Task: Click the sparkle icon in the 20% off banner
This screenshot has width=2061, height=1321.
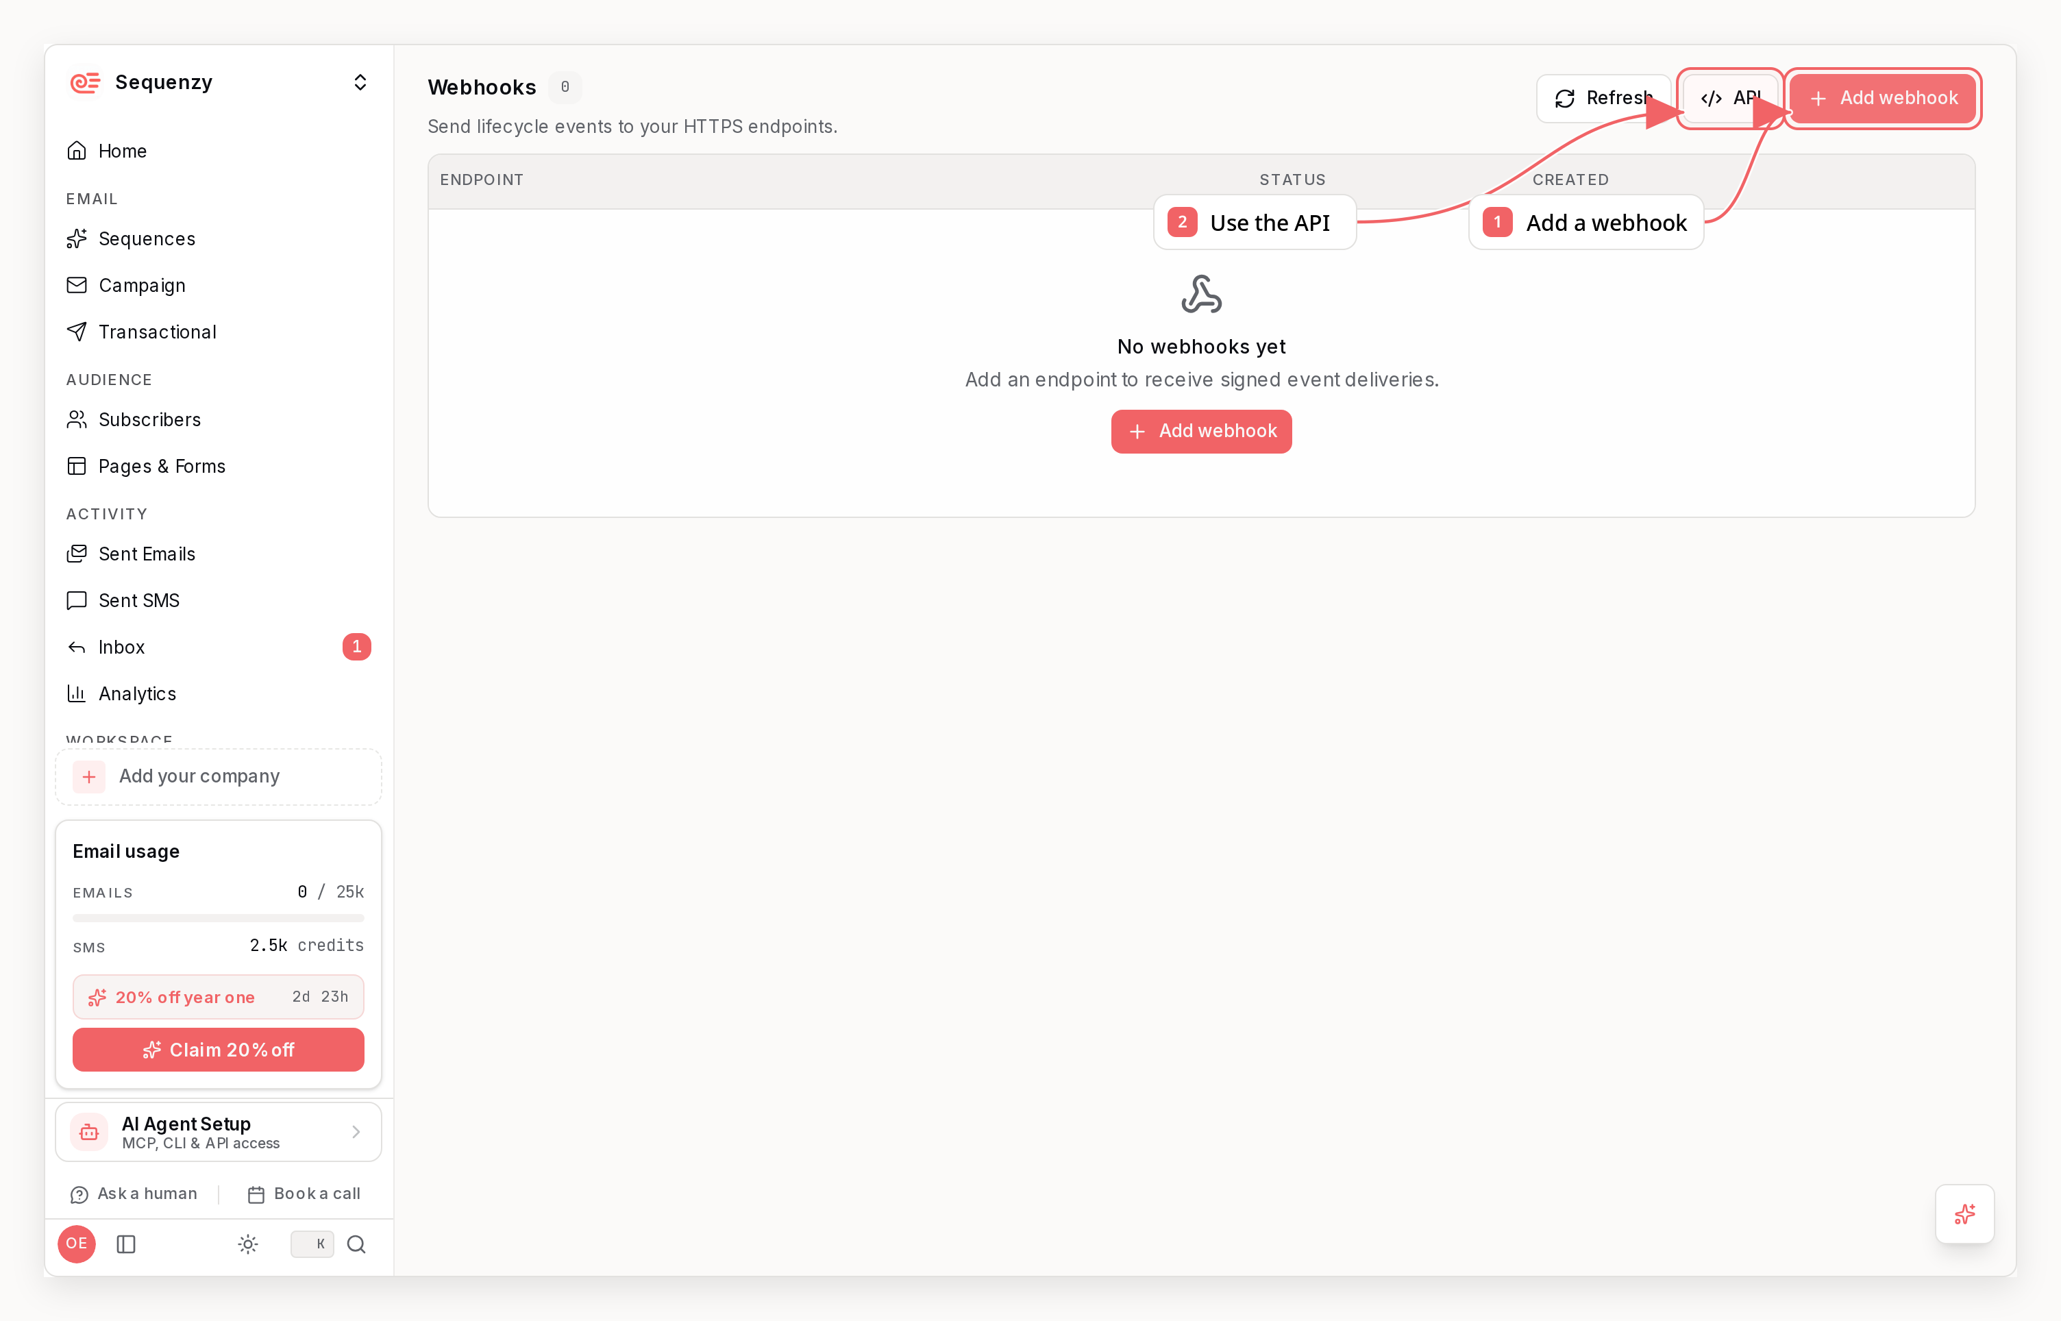Action: [98, 998]
